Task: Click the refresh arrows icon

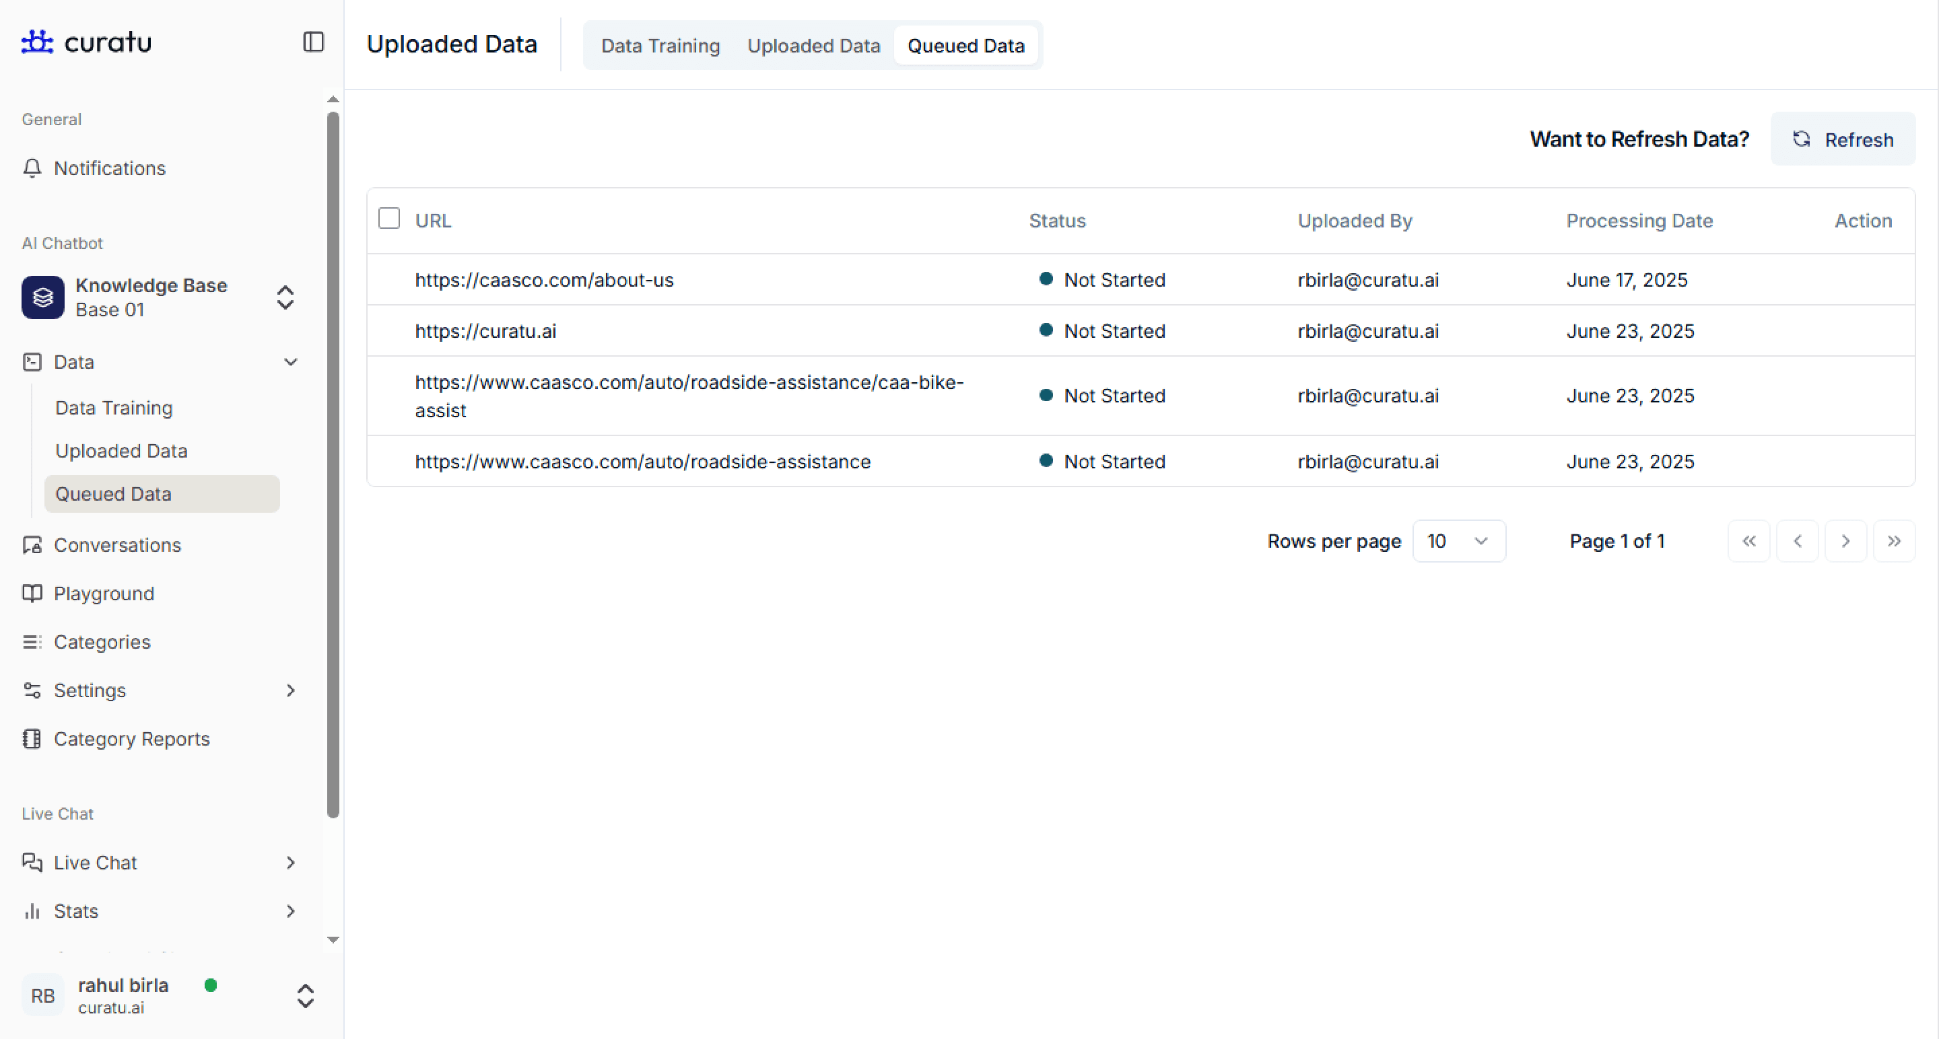Action: (x=1801, y=139)
